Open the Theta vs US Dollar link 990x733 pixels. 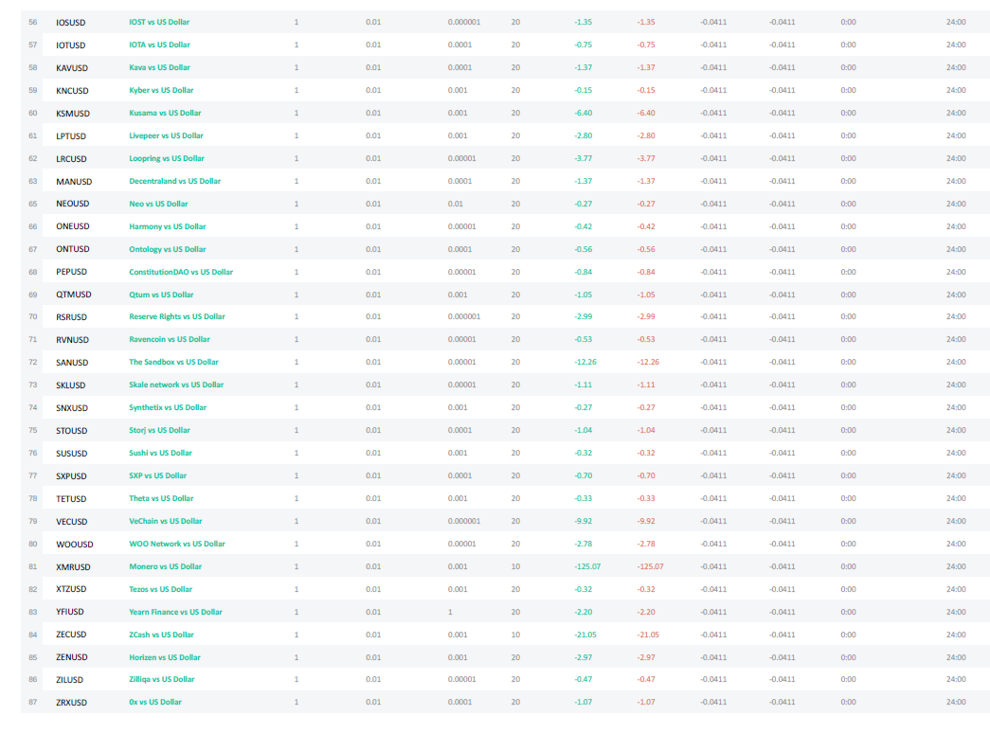tap(161, 499)
